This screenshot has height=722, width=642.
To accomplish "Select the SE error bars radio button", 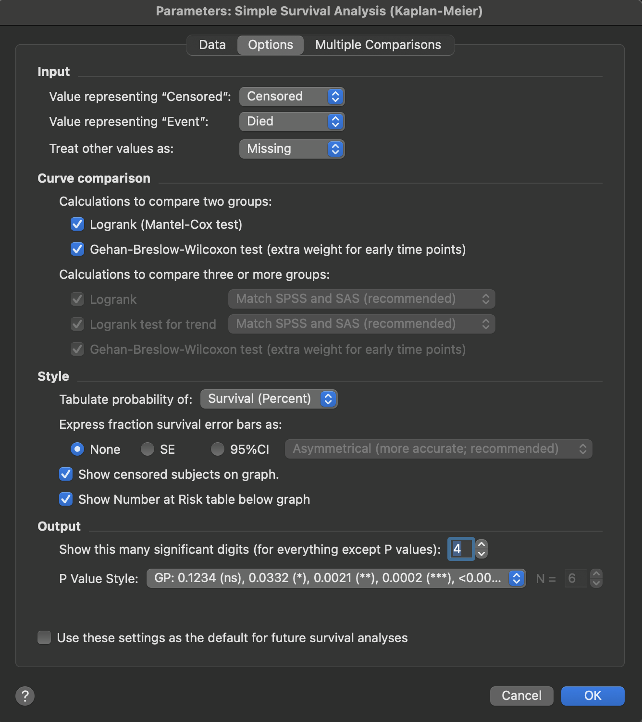I will 148,449.
